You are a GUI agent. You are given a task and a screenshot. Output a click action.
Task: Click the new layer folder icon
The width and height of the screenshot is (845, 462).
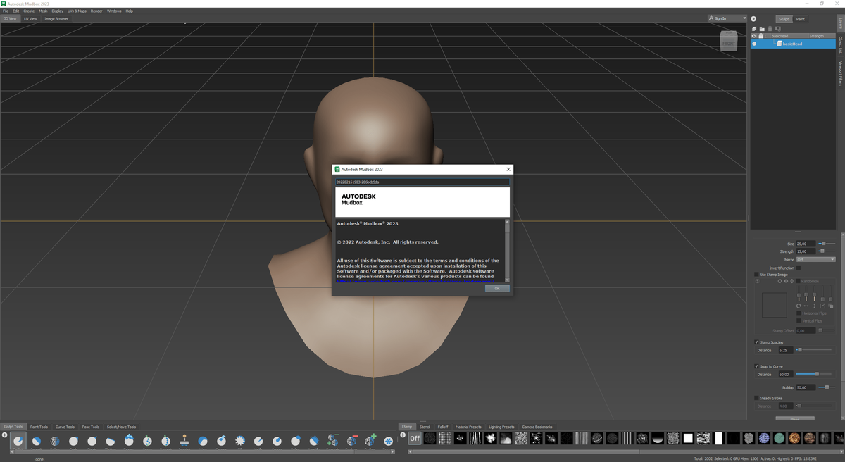(762, 29)
